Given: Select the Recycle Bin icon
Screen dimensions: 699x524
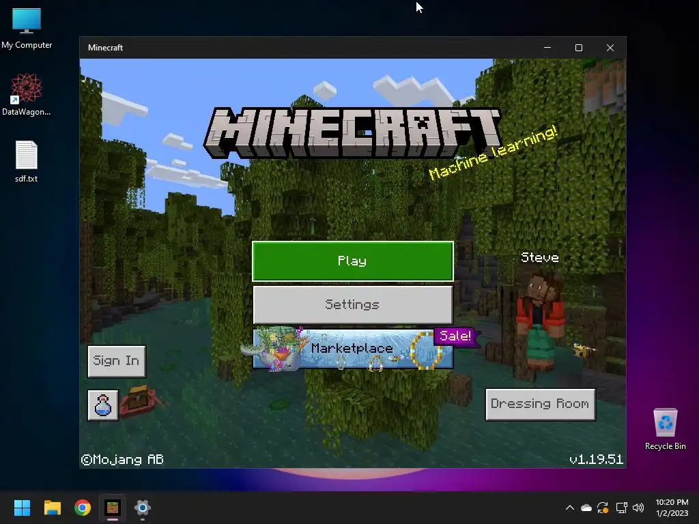Looking at the screenshot, I should pos(665,429).
